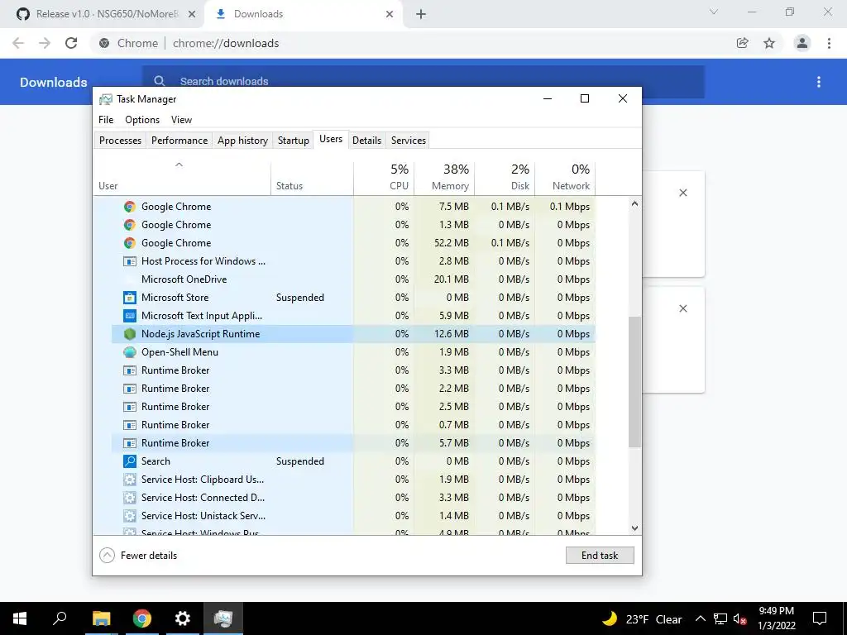Open File Explorer from the taskbar

101,618
